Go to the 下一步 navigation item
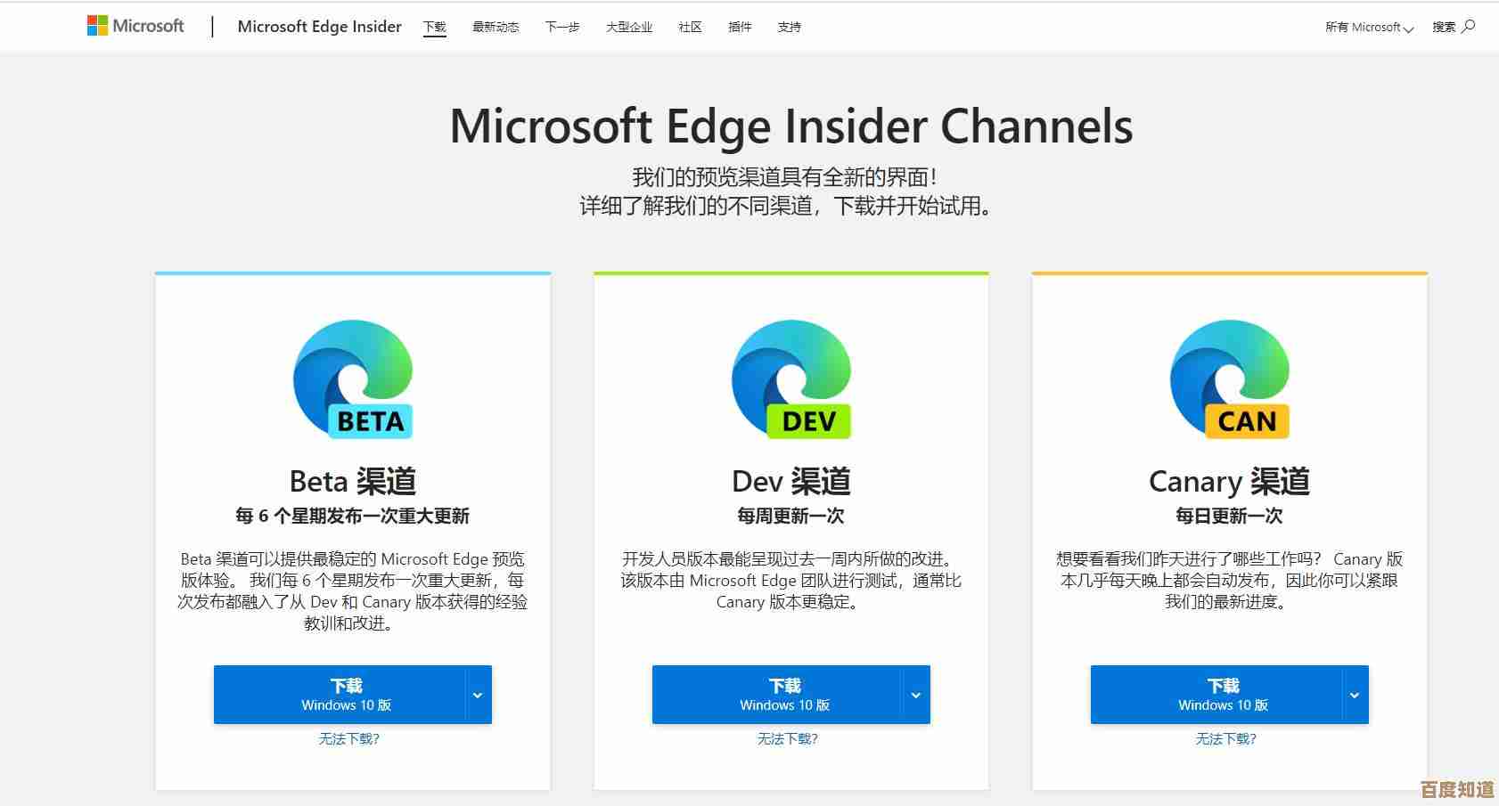 (562, 28)
